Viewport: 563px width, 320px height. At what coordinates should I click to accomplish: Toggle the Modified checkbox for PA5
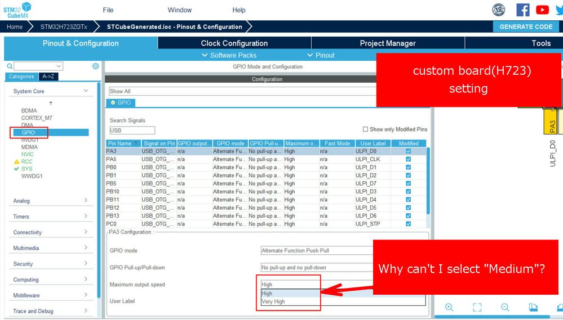(408, 159)
